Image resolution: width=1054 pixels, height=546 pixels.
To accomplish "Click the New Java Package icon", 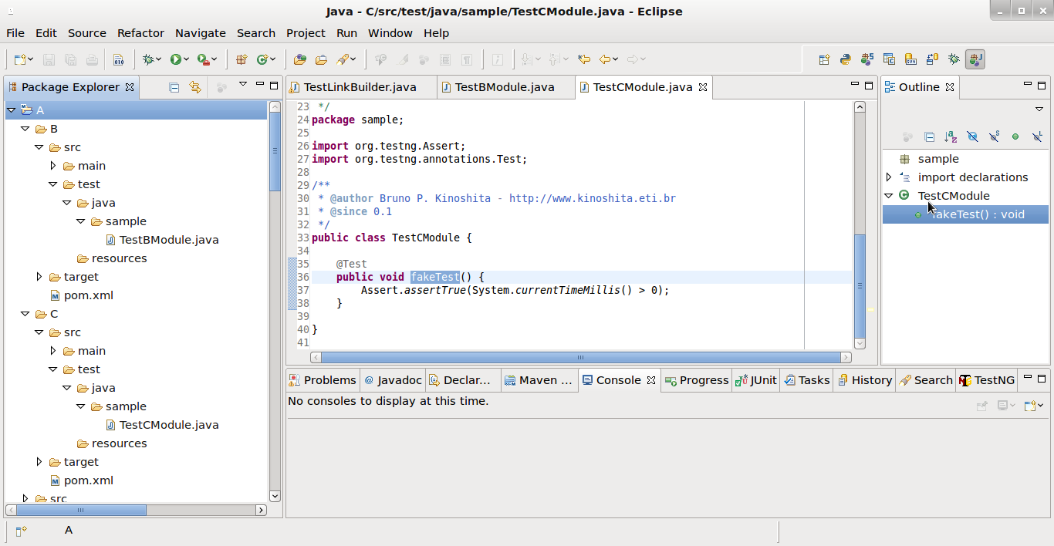I will pos(242,59).
